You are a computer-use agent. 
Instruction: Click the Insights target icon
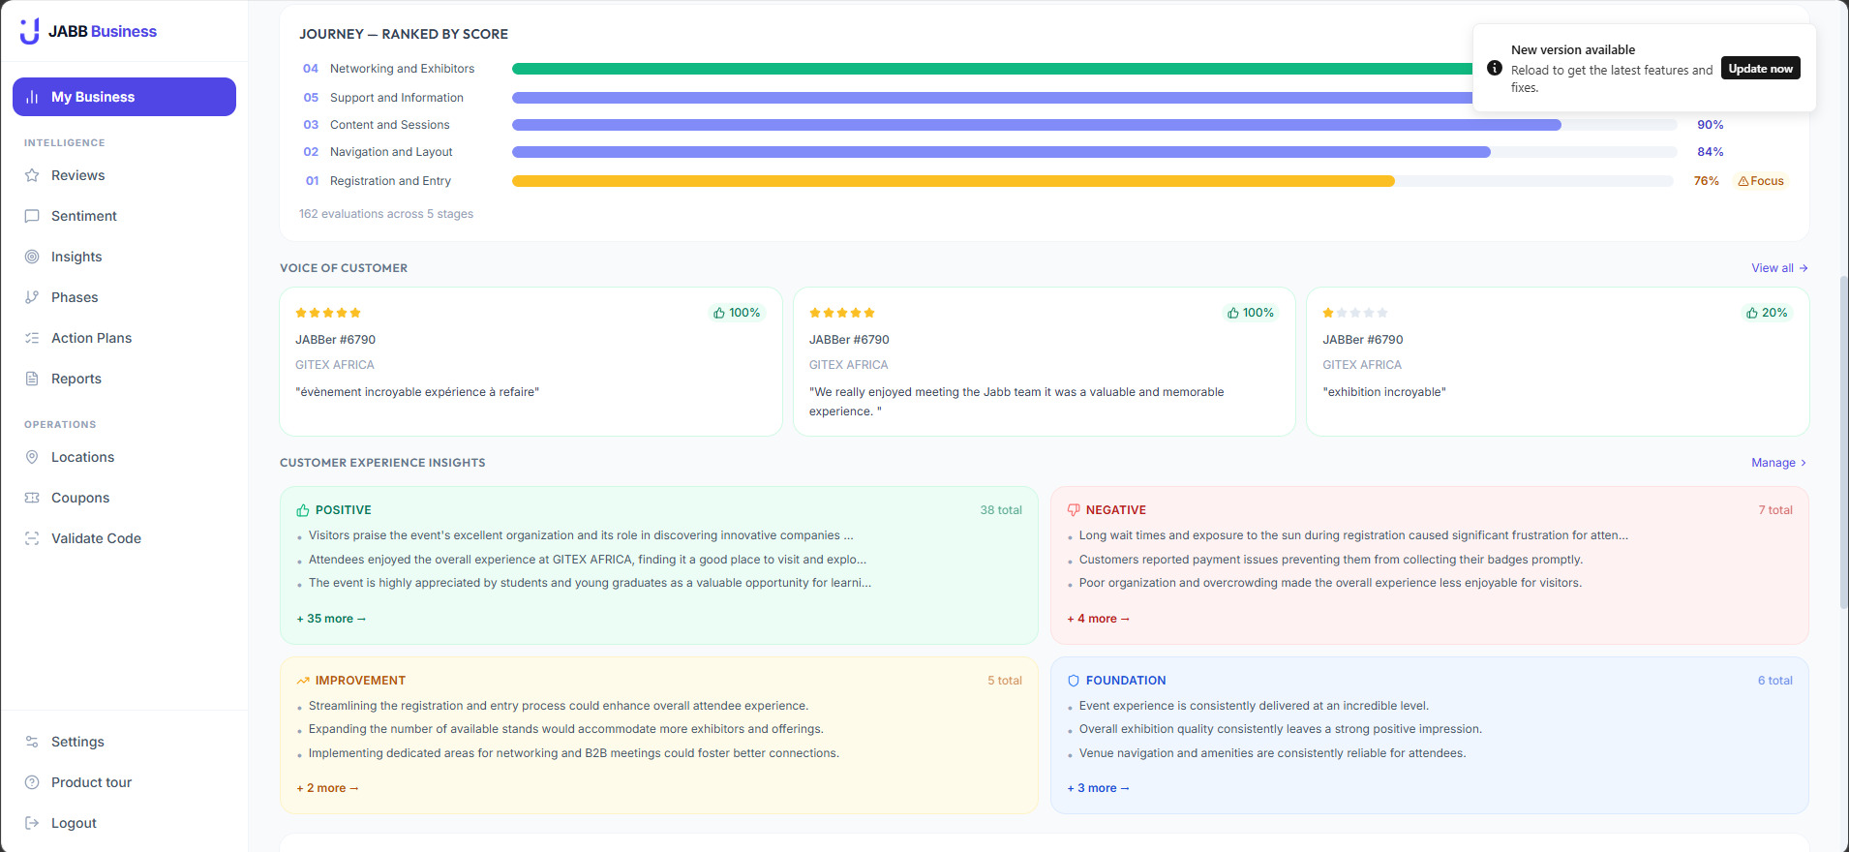click(x=32, y=257)
